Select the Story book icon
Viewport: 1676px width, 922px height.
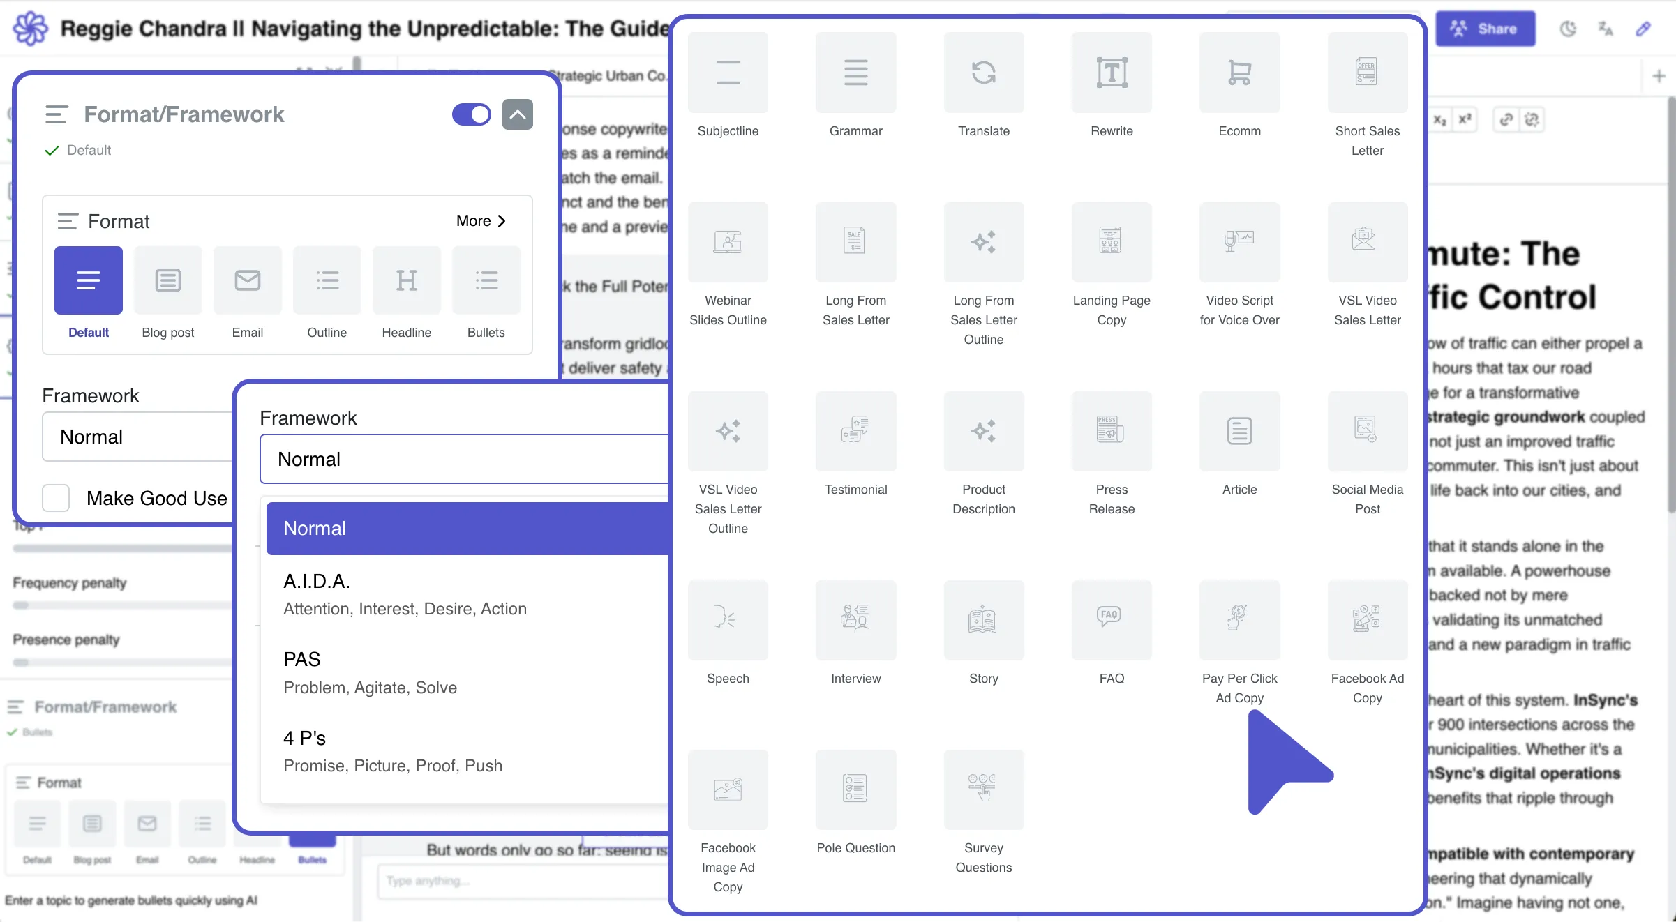983,620
